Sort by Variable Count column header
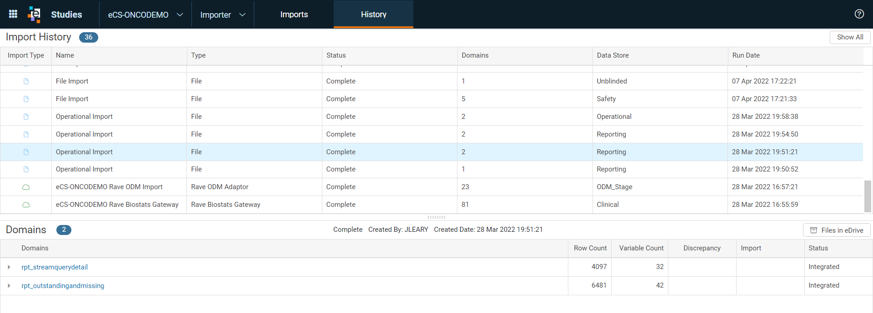873x313 pixels. tap(641, 248)
